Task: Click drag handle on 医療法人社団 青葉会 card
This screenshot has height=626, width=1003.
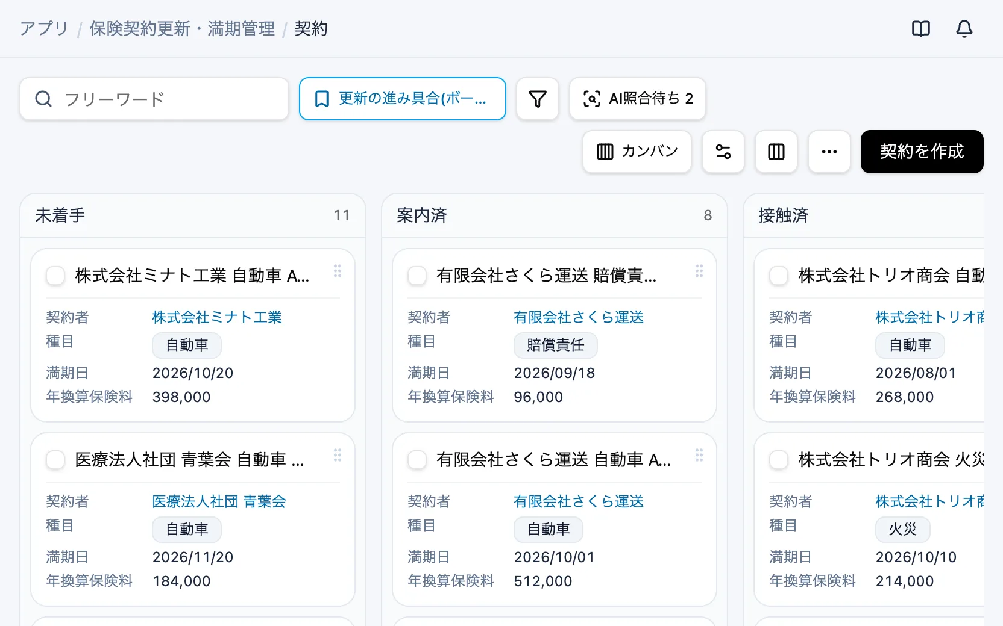Action: pyautogui.click(x=338, y=455)
